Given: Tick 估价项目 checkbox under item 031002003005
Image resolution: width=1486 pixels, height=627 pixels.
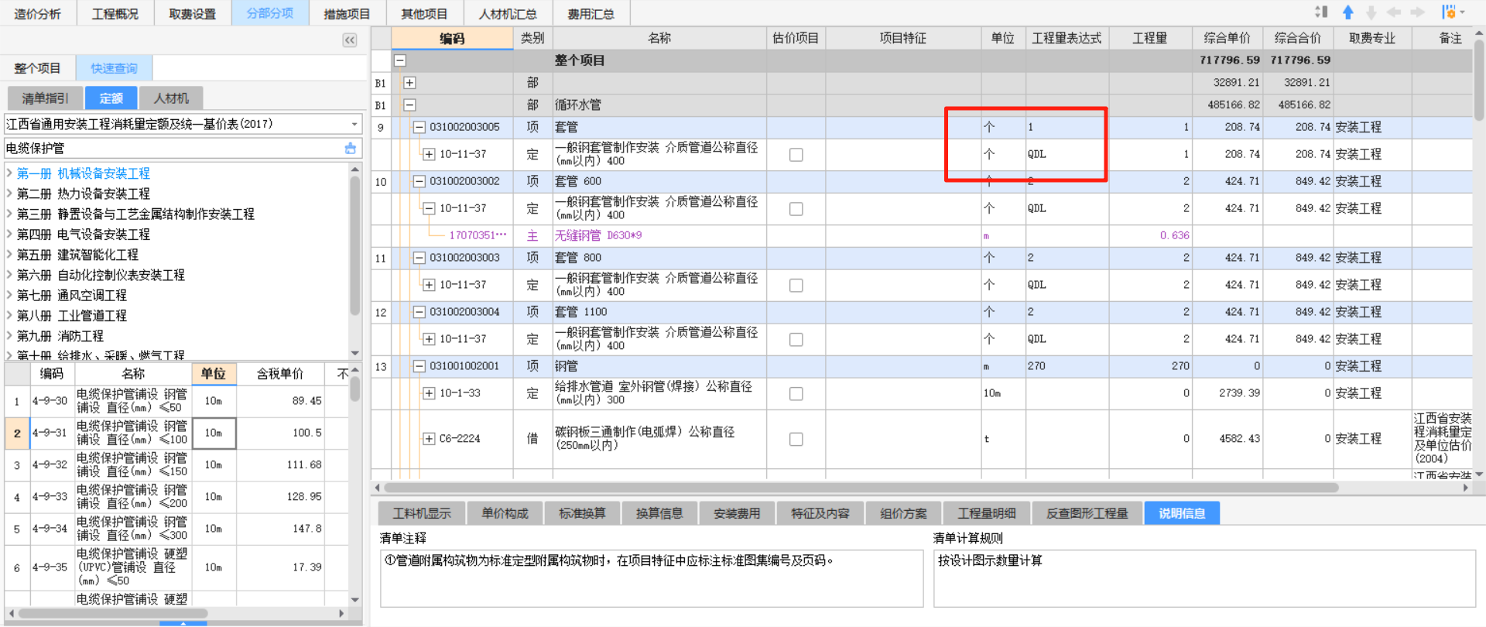Looking at the screenshot, I should (x=796, y=155).
